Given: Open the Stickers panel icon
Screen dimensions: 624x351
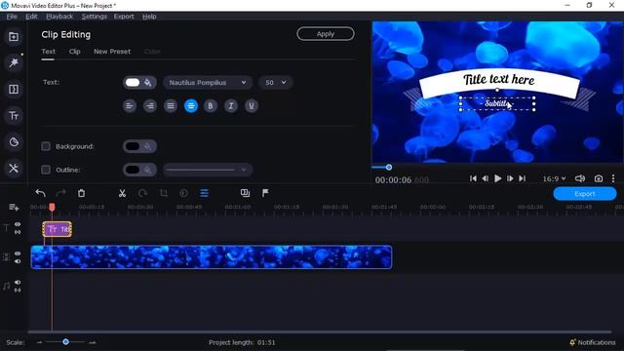Looking at the screenshot, I should 14,142.
